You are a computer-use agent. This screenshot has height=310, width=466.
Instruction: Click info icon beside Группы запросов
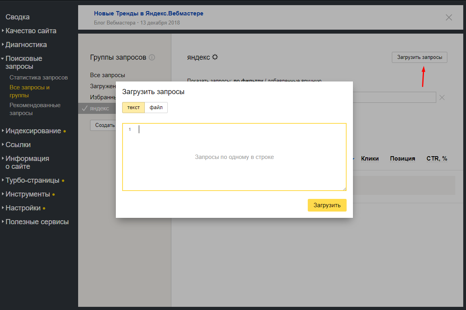click(x=152, y=57)
